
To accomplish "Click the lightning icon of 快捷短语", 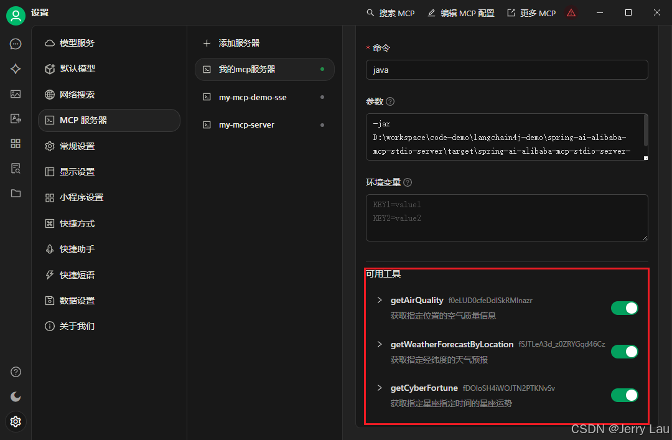I will (50, 275).
